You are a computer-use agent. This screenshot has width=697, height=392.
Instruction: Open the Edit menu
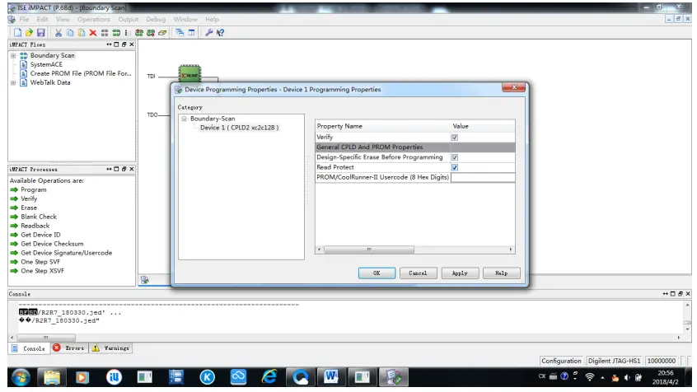[x=42, y=19]
